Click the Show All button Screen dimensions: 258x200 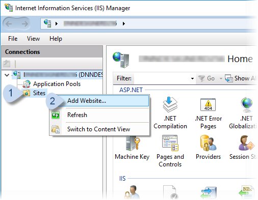pos(241,78)
